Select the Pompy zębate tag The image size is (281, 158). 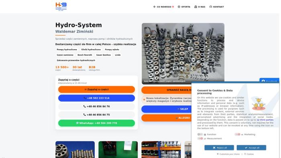coord(112,50)
